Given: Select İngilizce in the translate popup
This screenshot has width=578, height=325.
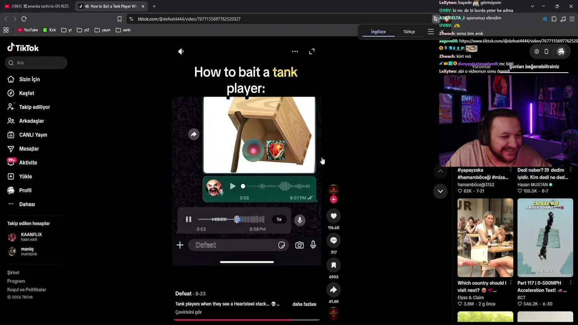Looking at the screenshot, I should tap(378, 32).
